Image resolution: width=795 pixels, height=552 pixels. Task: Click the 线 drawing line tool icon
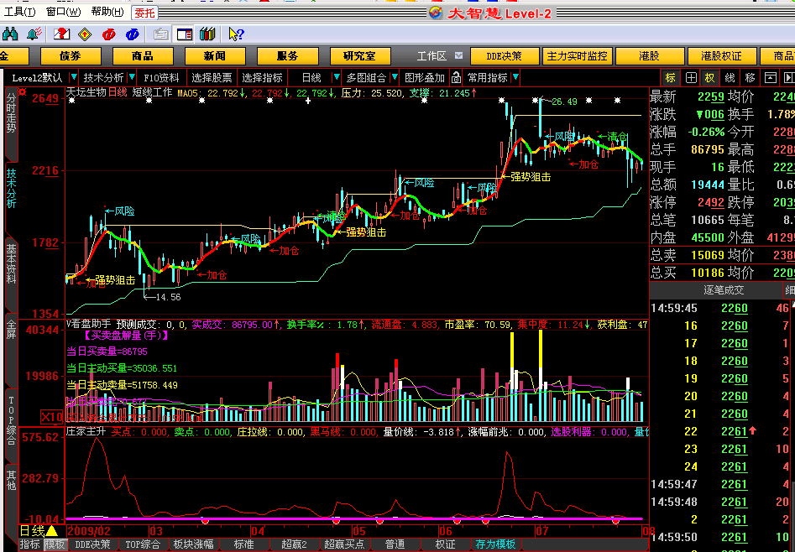tap(730, 77)
